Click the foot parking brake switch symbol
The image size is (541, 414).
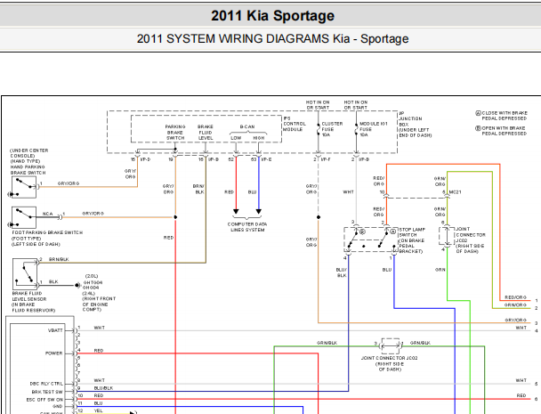point(24,217)
